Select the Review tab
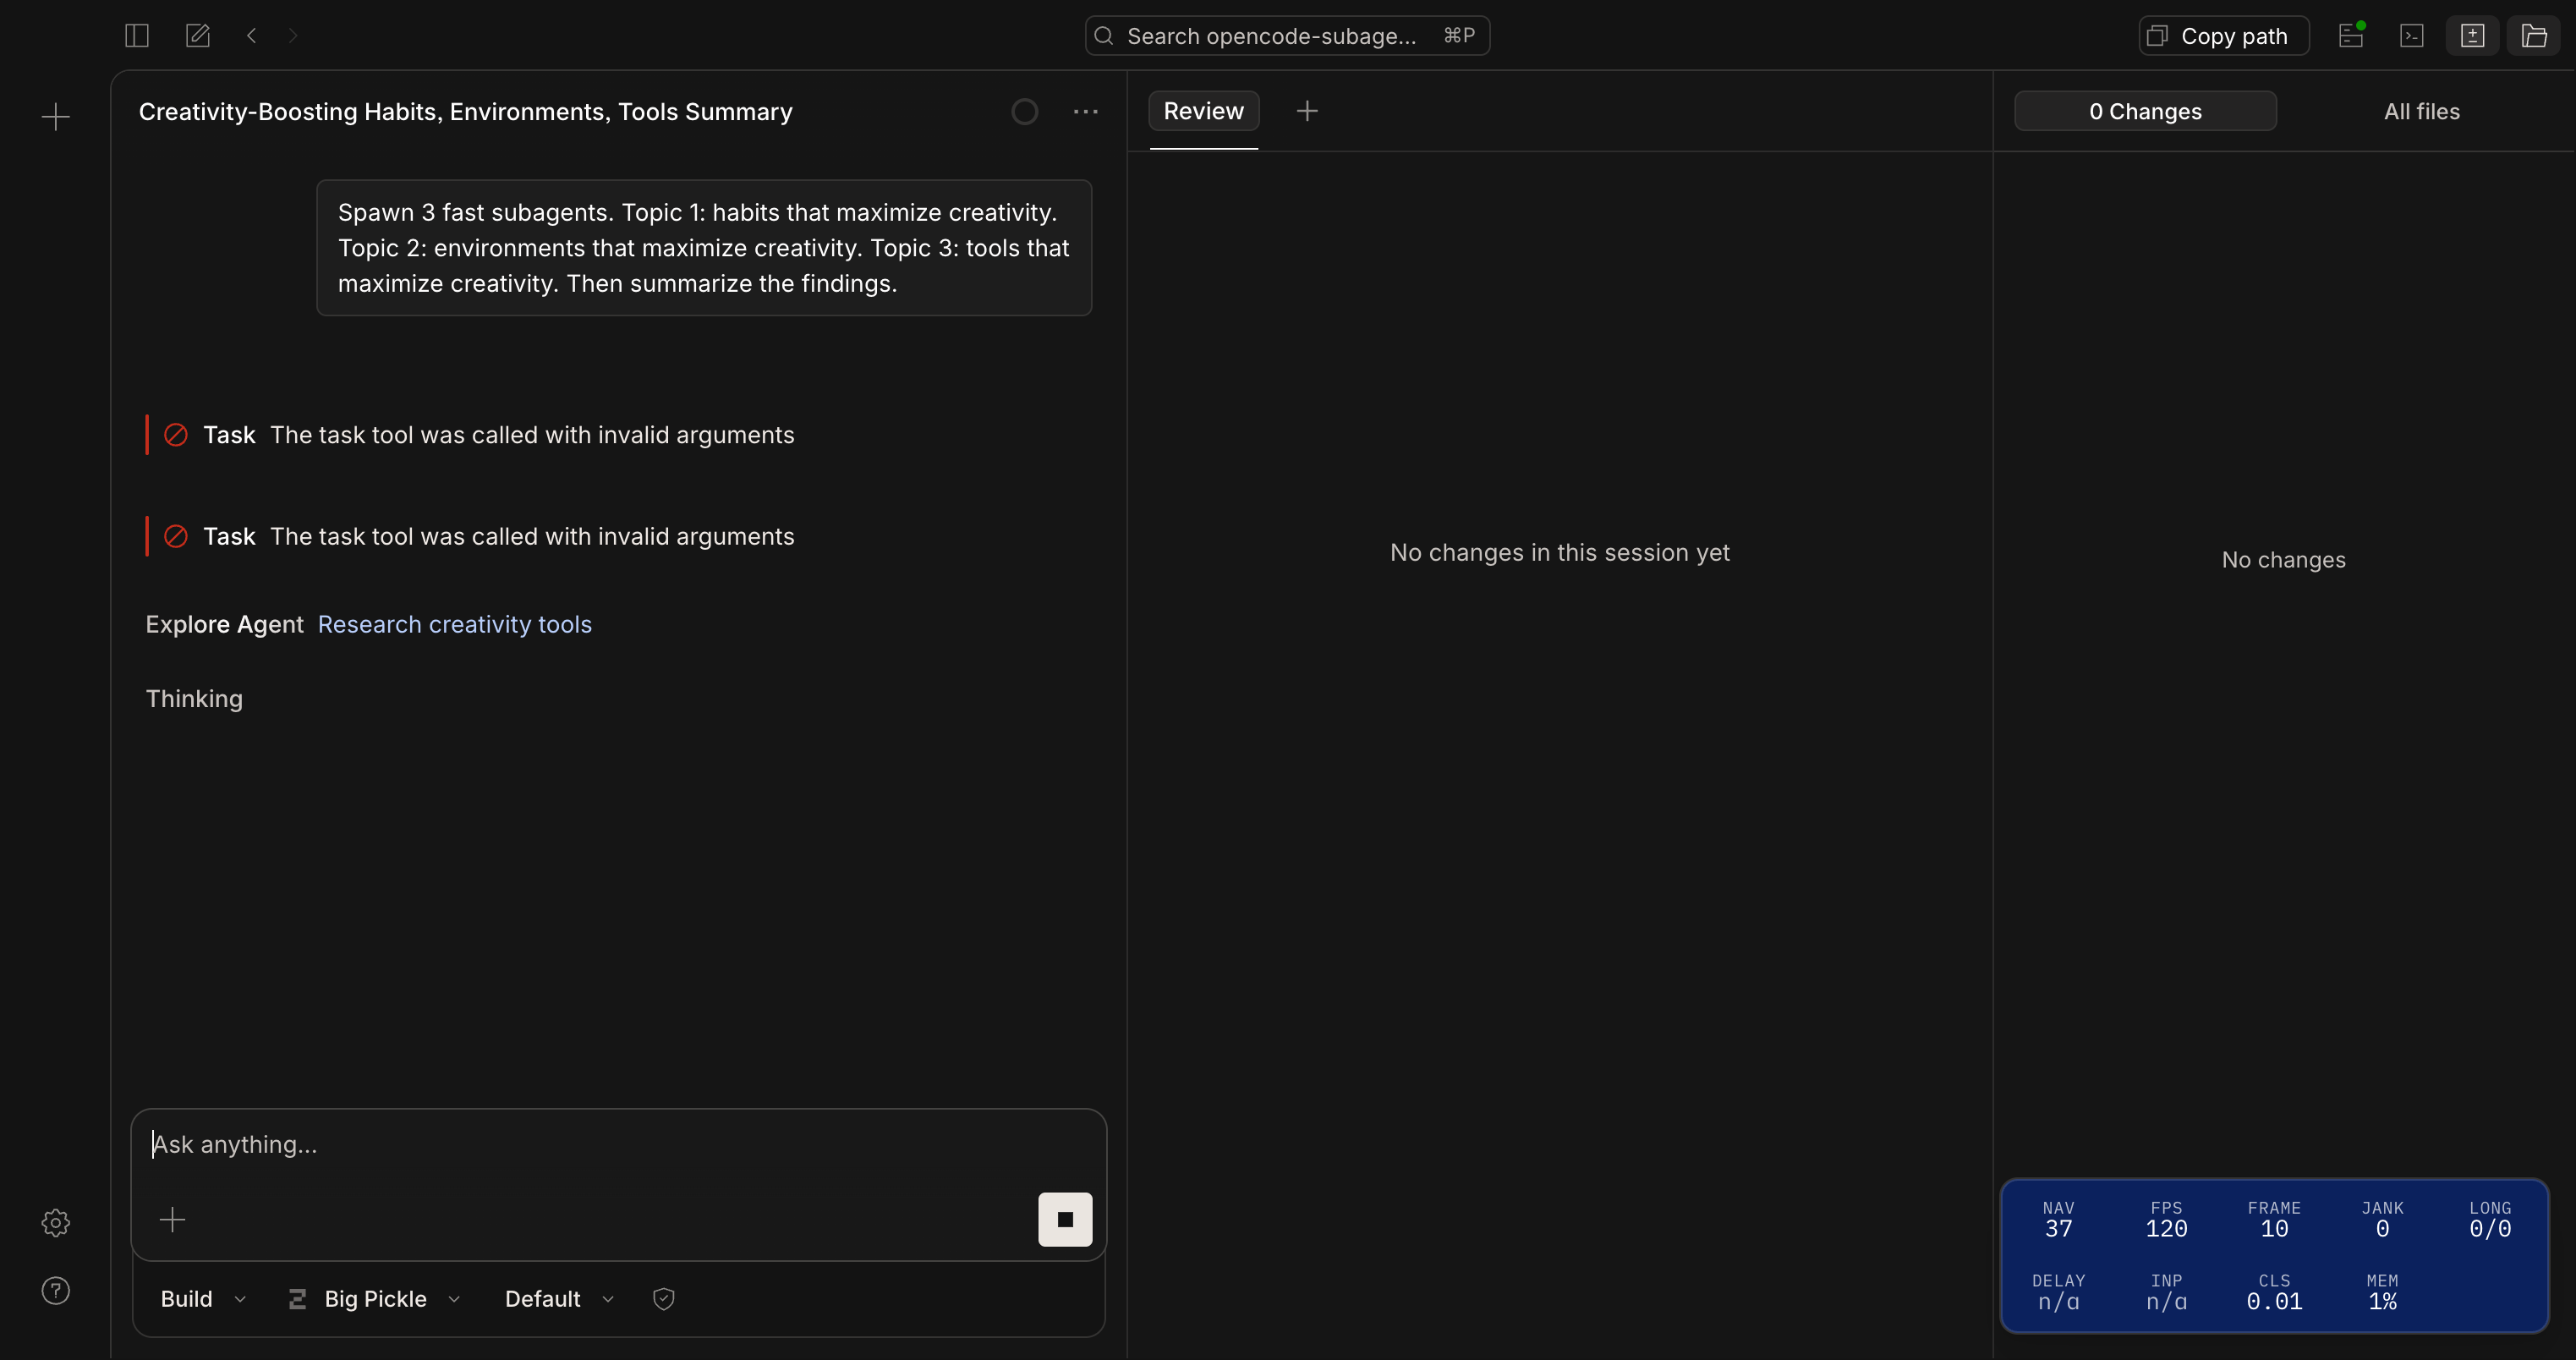The image size is (2576, 1360). click(1203, 111)
